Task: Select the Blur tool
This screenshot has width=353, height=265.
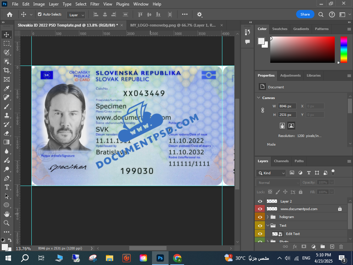Action: click(7, 151)
